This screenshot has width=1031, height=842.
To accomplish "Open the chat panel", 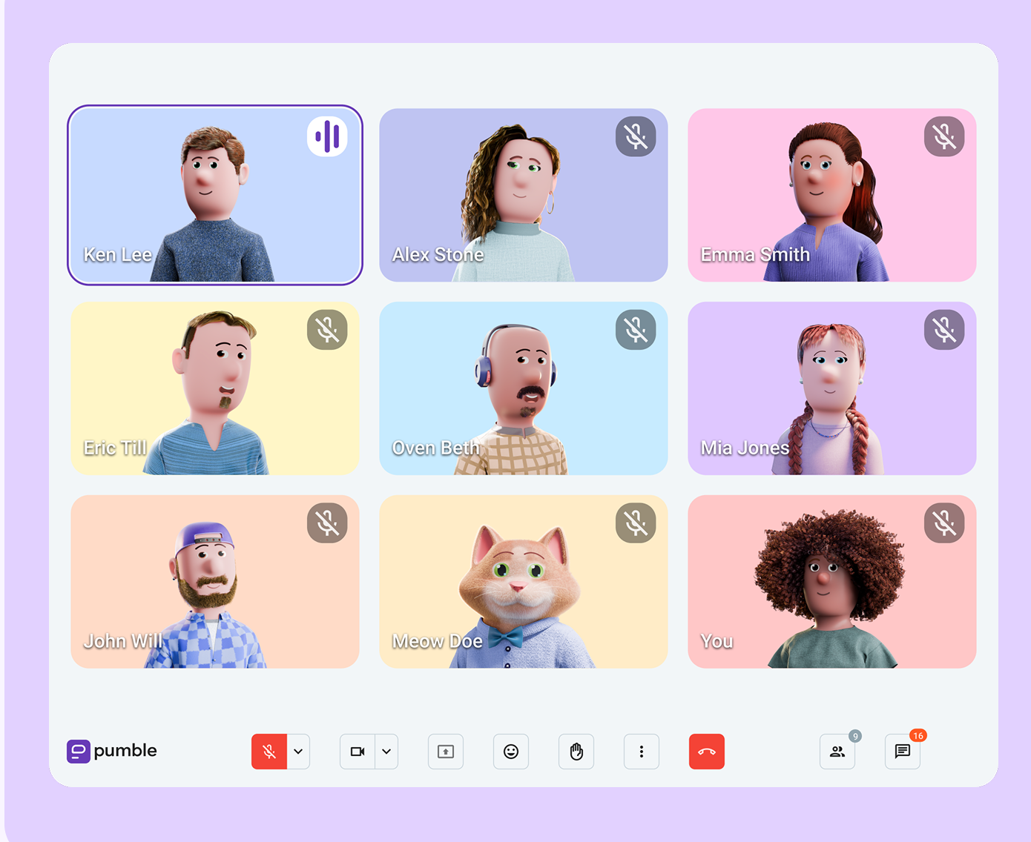I will 902,751.
